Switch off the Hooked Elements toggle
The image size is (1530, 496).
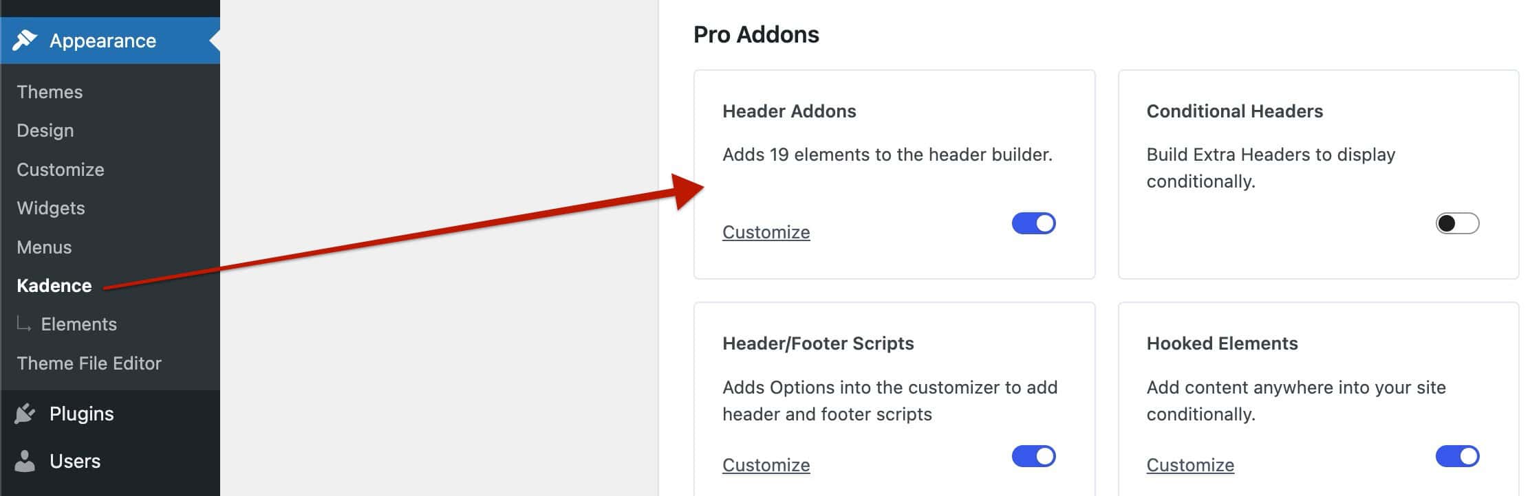tap(1457, 456)
